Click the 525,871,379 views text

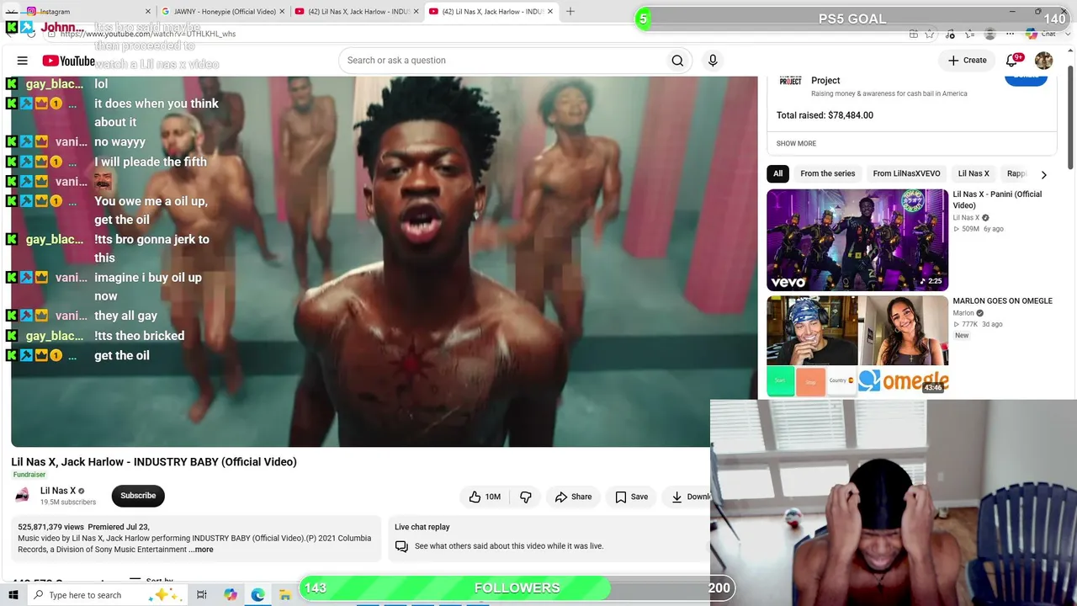point(50,527)
